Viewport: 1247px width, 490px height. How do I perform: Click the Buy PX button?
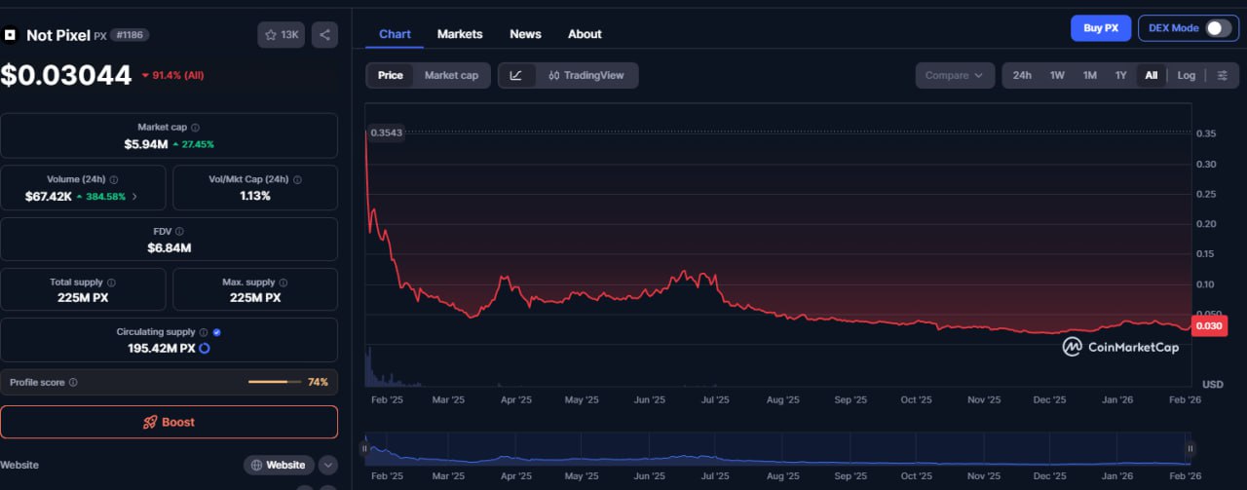tap(1101, 28)
